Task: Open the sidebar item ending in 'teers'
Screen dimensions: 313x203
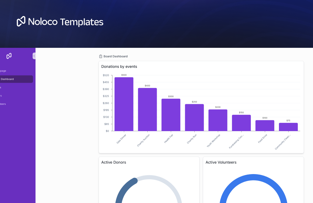Action: (x=3, y=104)
